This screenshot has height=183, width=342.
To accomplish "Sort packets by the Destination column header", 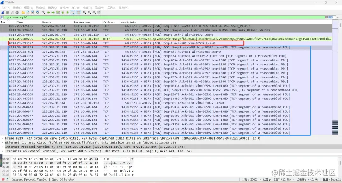I will pos(88,22).
